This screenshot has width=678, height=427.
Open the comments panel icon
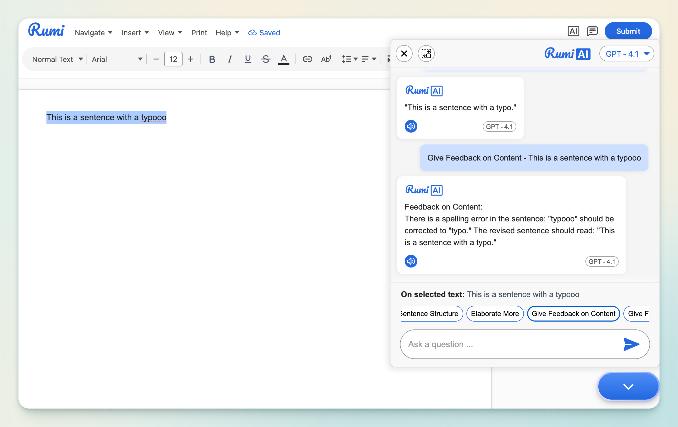[x=592, y=31]
